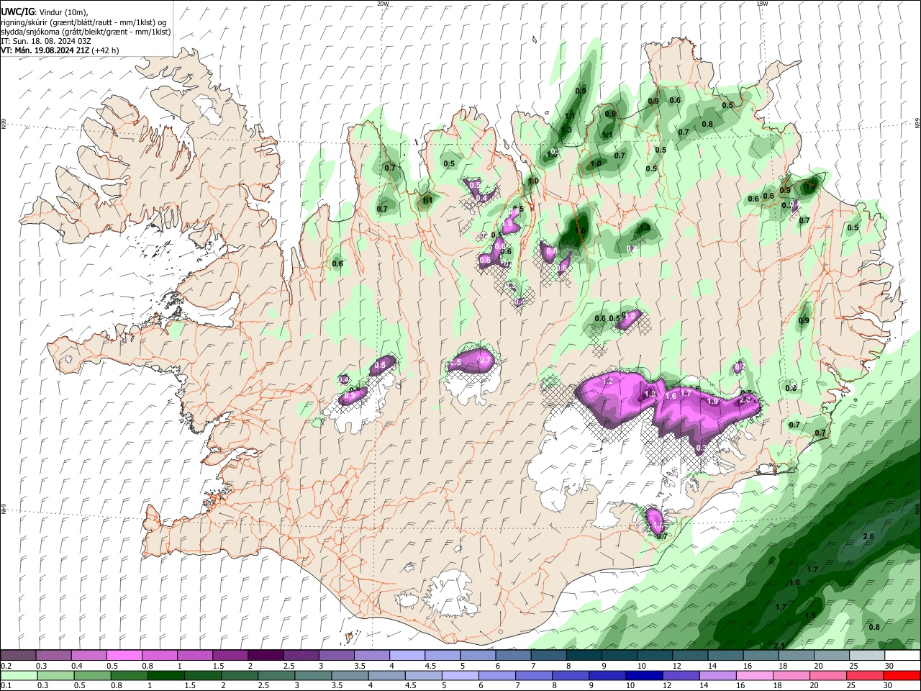Click the '1.9' value on the purple snow area

point(712,401)
